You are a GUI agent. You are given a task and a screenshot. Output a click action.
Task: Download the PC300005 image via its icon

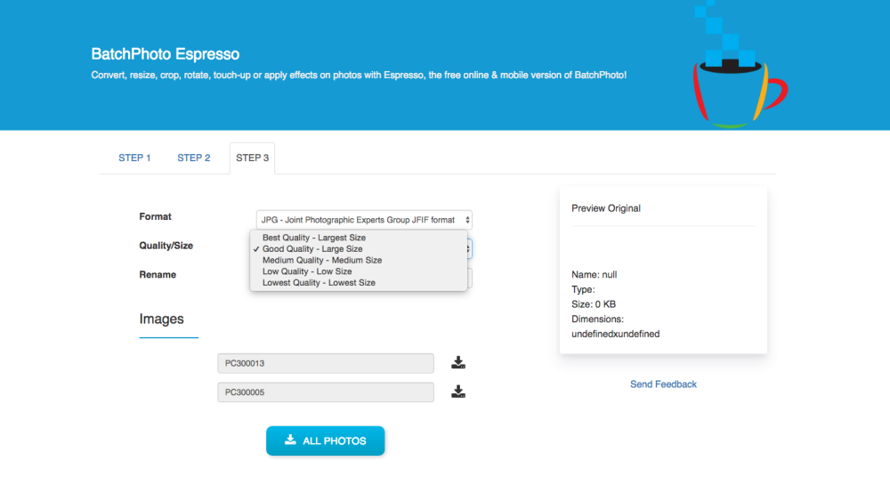[458, 392]
